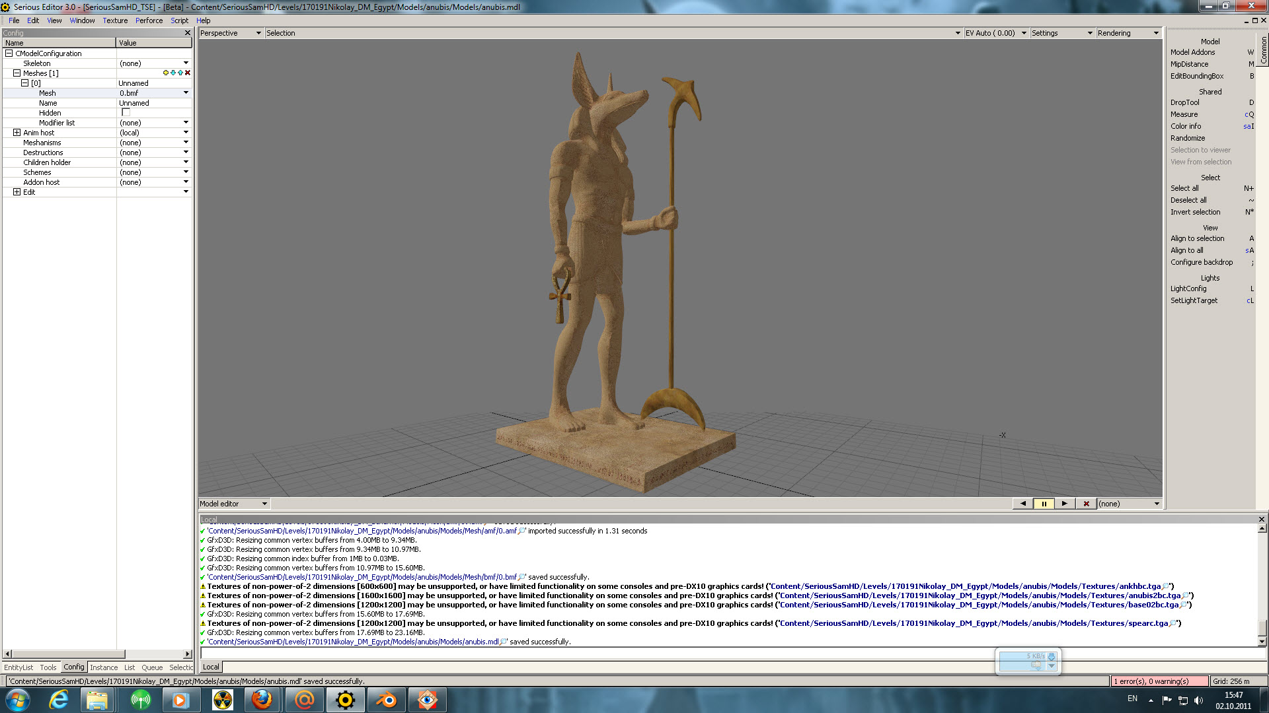Click magnifier icon next to 0.amf log entry
This screenshot has width=1269, height=713.
click(522, 531)
